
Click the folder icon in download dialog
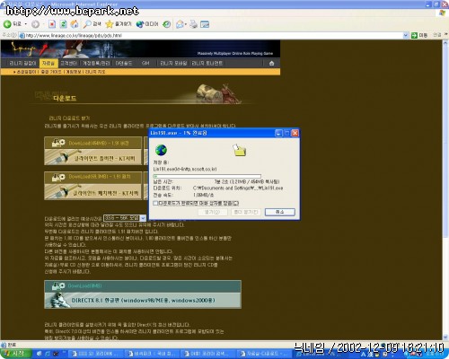click(x=240, y=150)
